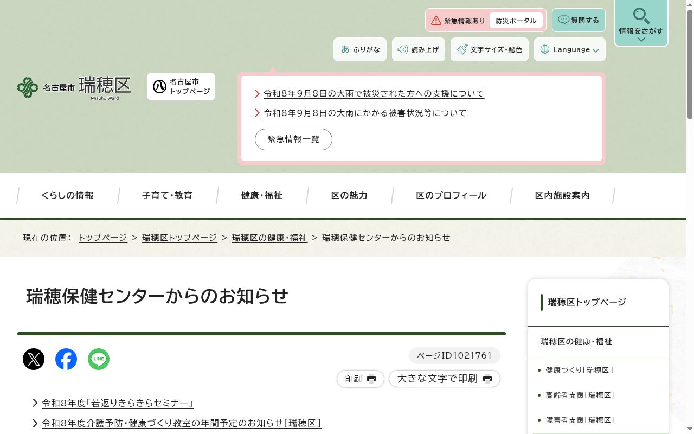Viewport: 694px width, 434px height.
Task: Click 緊急情報一覧 button
Action: 293,139
